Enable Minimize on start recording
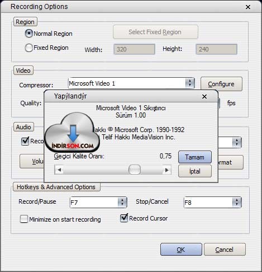 [x=24, y=219]
